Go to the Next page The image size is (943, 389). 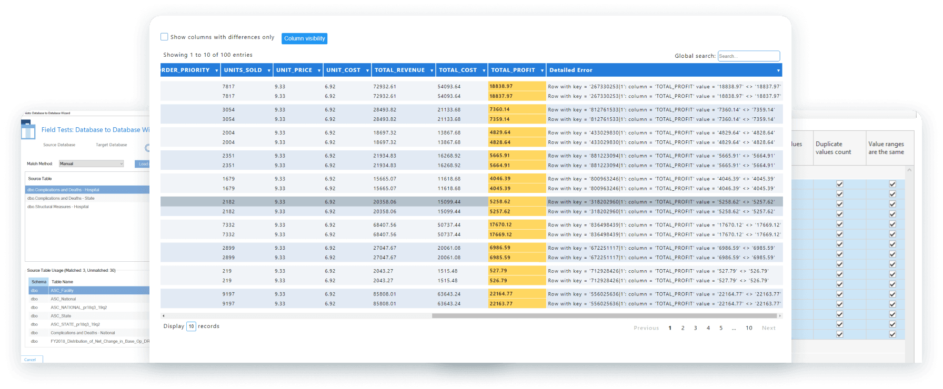[x=769, y=328]
